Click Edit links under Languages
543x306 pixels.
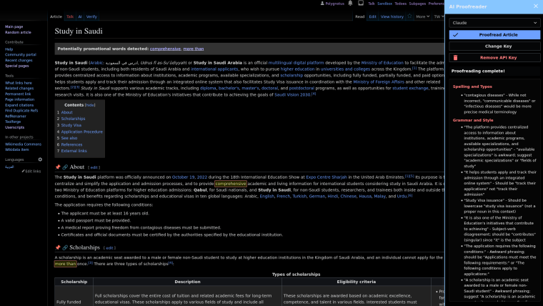tap(31, 171)
